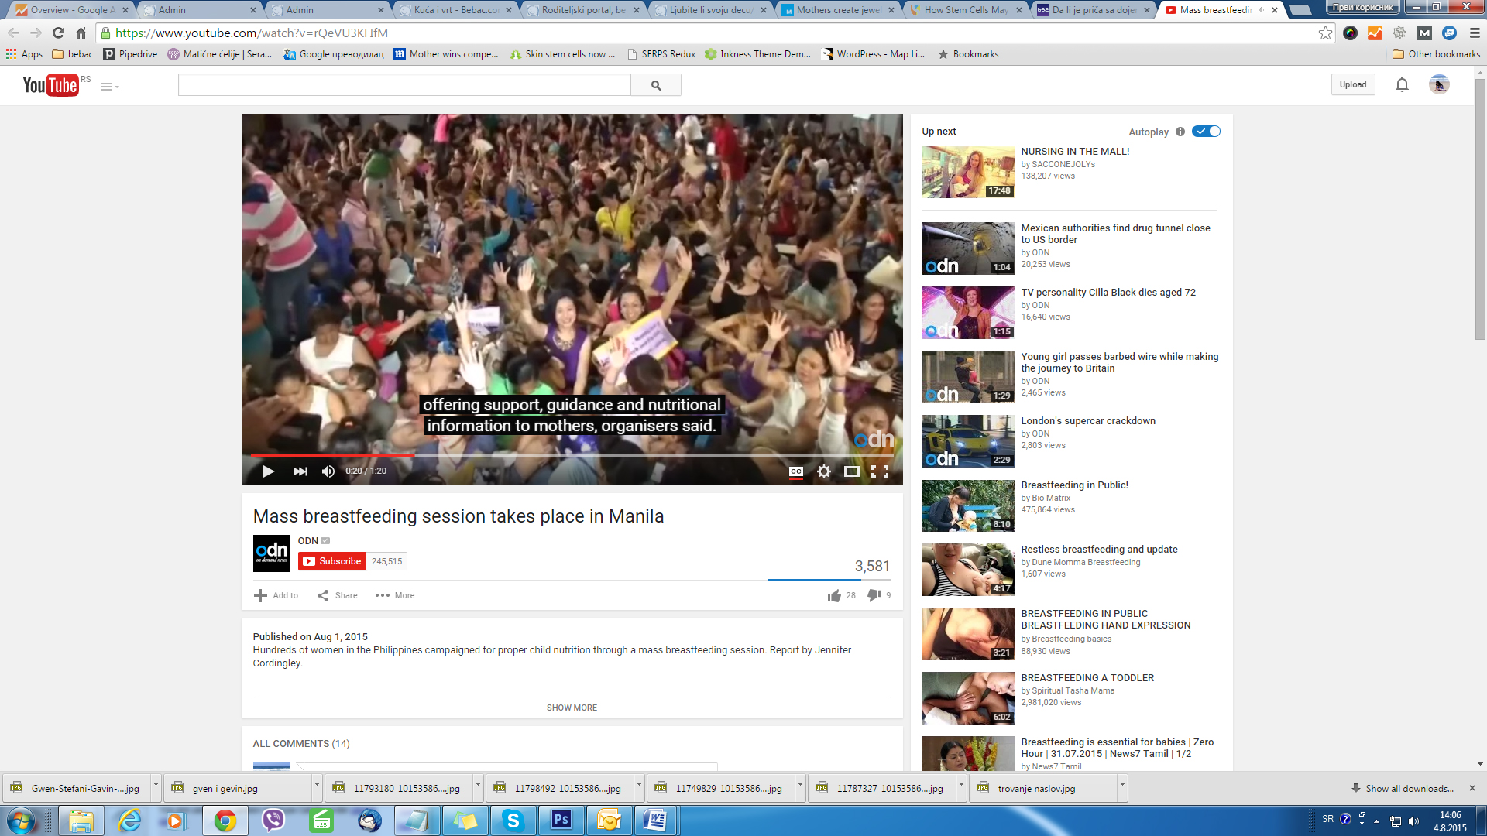Switch to the Mothers create jewel tab
The height and width of the screenshot is (836, 1487).
838,10
